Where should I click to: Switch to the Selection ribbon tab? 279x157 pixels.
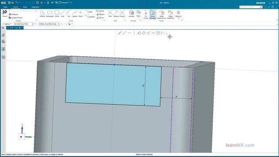(x=35, y=7)
